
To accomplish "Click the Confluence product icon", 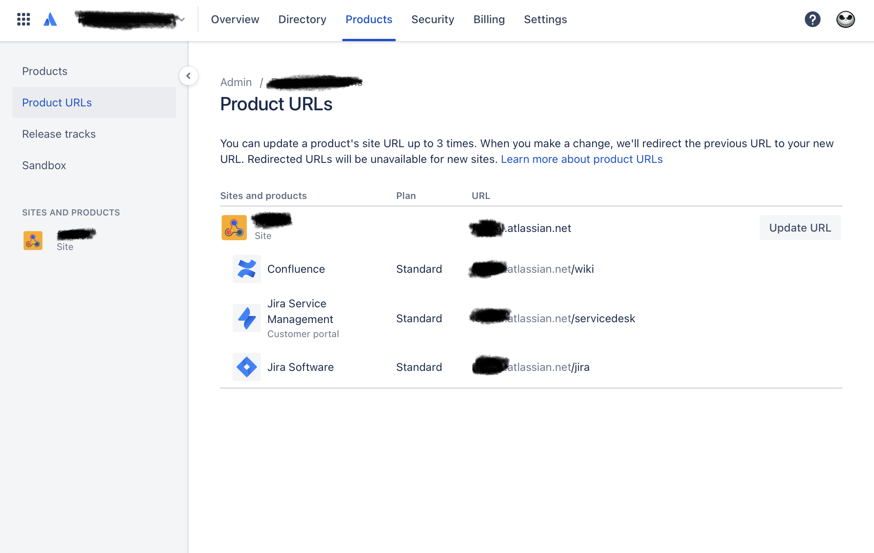I will pyautogui.click(x=247, y=269).
